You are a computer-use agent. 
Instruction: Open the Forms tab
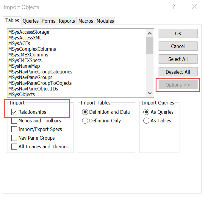coord(48,21)
